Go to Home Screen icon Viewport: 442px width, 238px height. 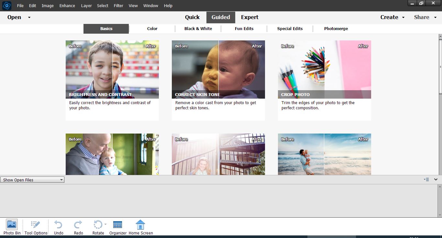click(140, 224)
